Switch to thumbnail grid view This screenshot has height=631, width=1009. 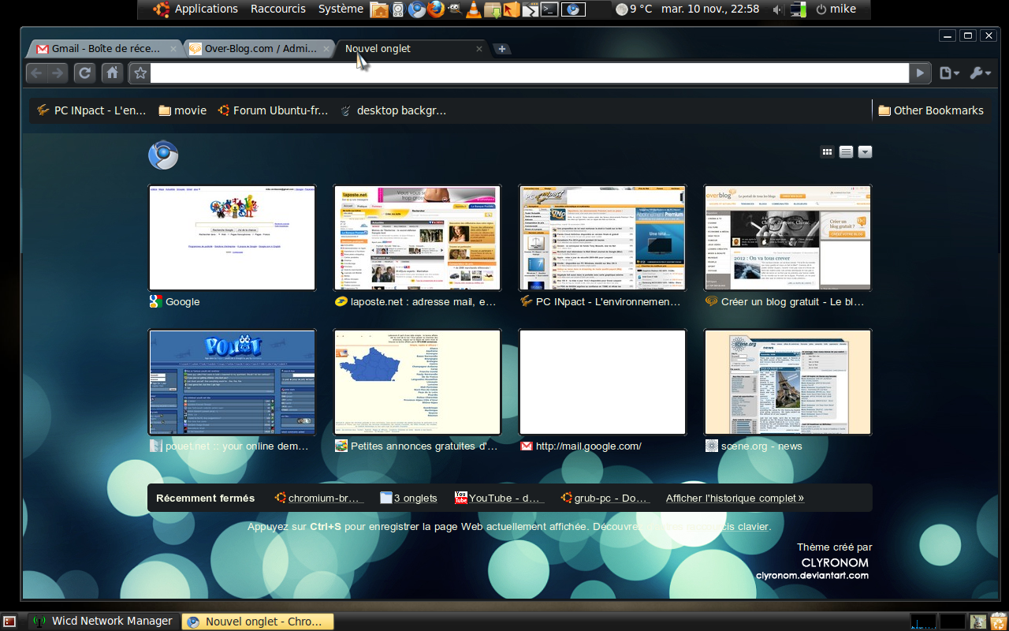click(827, 152)
